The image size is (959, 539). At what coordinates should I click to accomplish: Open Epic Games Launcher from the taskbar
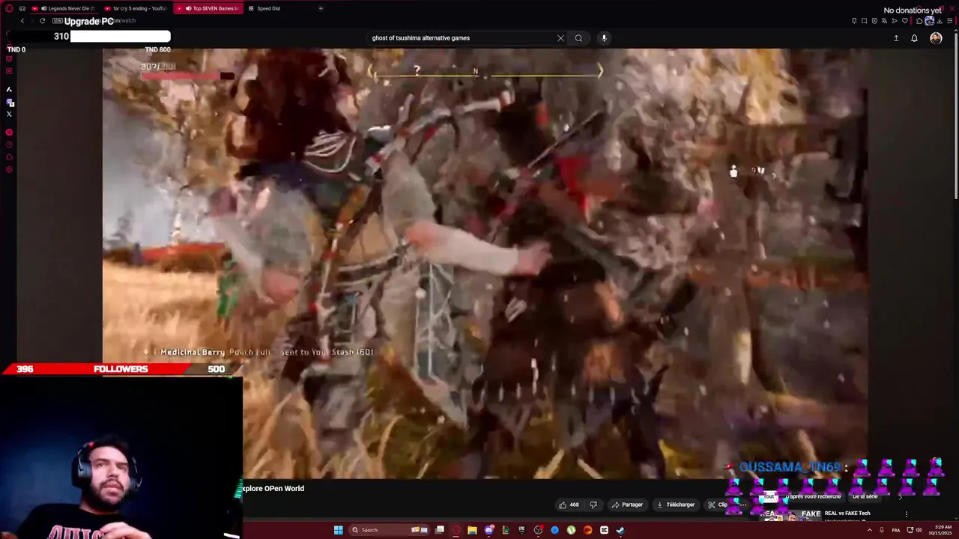522,530
